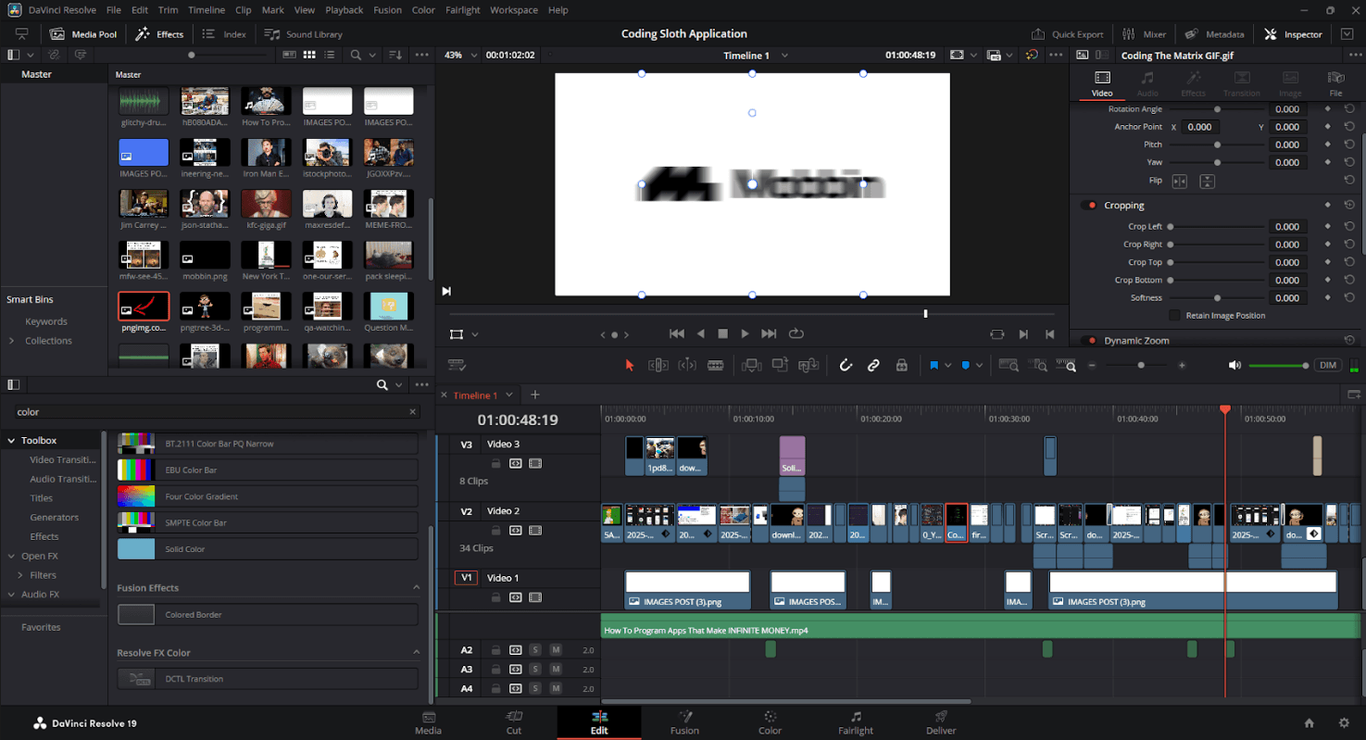Enable the Retain Image Position checkbox
1366x740 pixels.
(1175, 316)
